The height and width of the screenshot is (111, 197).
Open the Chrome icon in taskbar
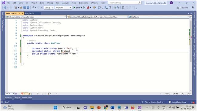tap(106, 107)
